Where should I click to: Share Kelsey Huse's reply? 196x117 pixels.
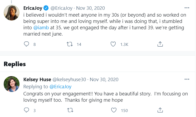click(x=160, y=110)
